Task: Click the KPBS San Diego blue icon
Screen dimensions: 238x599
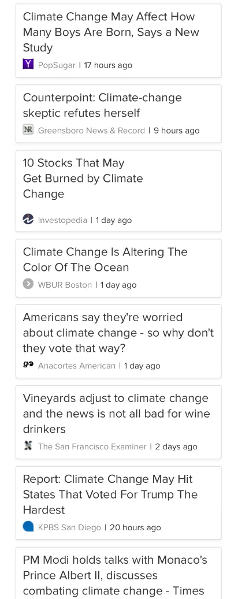Action: click(28, 526)
